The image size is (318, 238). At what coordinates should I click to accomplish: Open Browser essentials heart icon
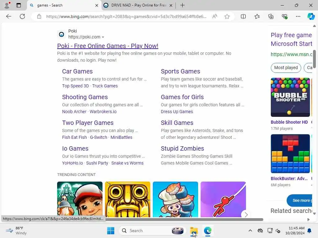pos(284,16)
